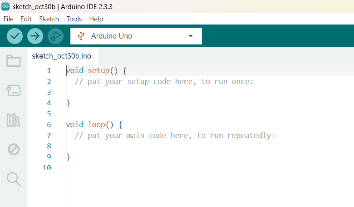Open the File menu
The image size is (354, 207).
[8, 19]
